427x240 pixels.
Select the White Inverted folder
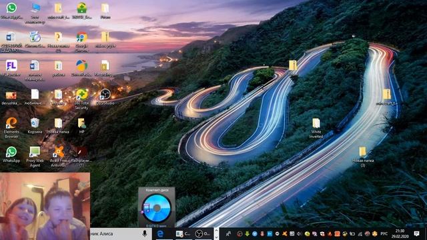pyautogui.click(x=316, y=128)
